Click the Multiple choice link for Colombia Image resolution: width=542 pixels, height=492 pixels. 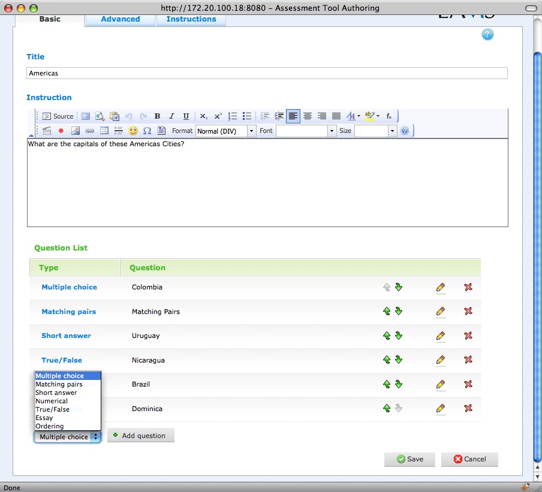point(69,287)
